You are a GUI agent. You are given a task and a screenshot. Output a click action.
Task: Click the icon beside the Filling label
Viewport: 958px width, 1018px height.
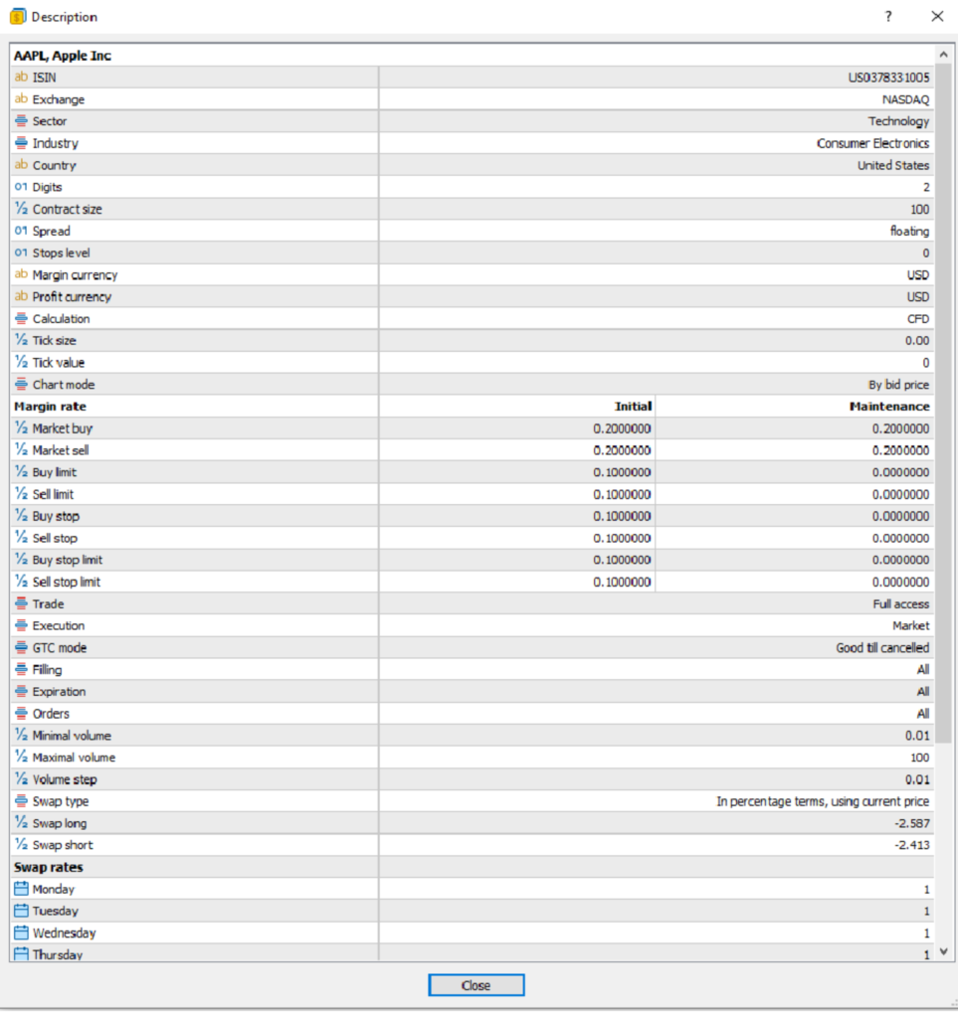click(22, 669)
